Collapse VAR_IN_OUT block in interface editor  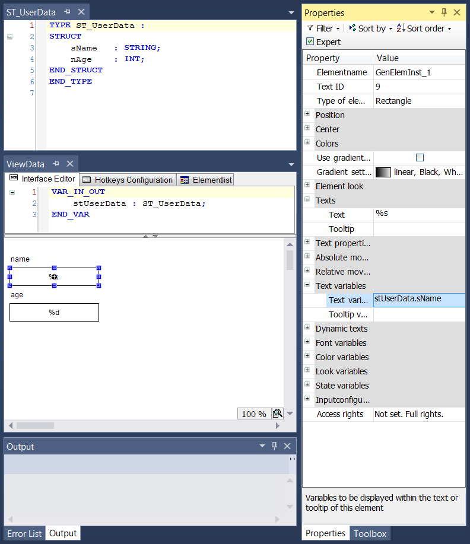[x=12, y=192]
